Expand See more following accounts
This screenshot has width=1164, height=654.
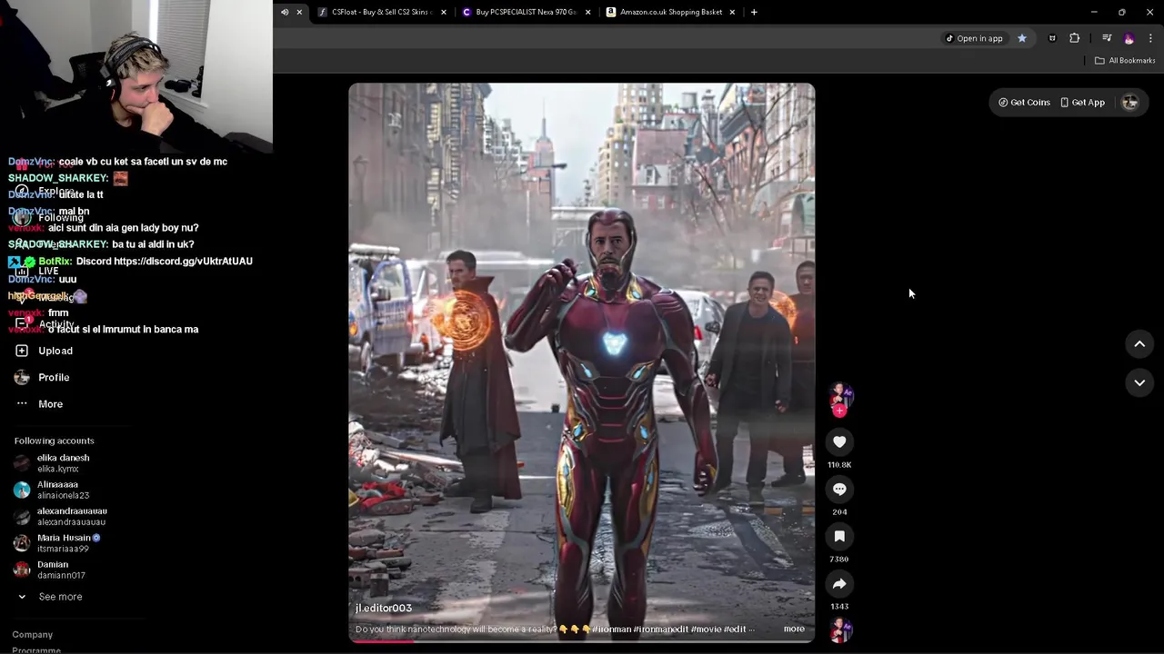point(60,597)
